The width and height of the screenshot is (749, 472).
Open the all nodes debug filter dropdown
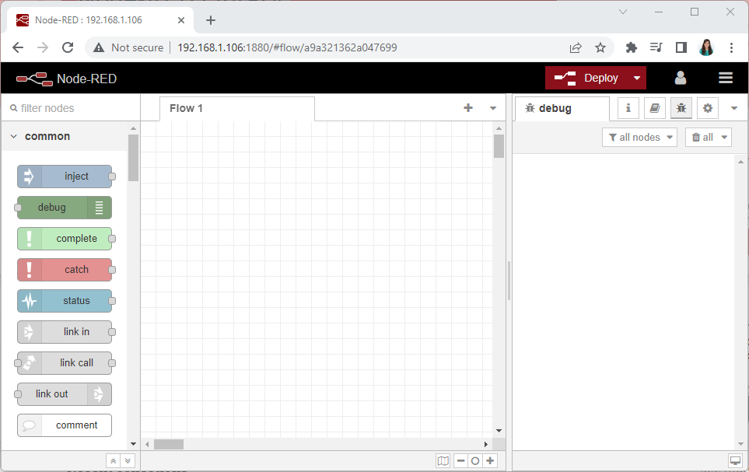639,137
